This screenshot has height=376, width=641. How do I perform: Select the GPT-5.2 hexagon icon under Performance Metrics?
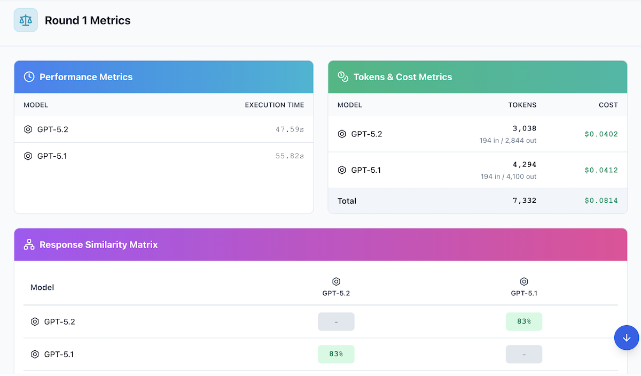pyautogui.click(x=27, y=129)
